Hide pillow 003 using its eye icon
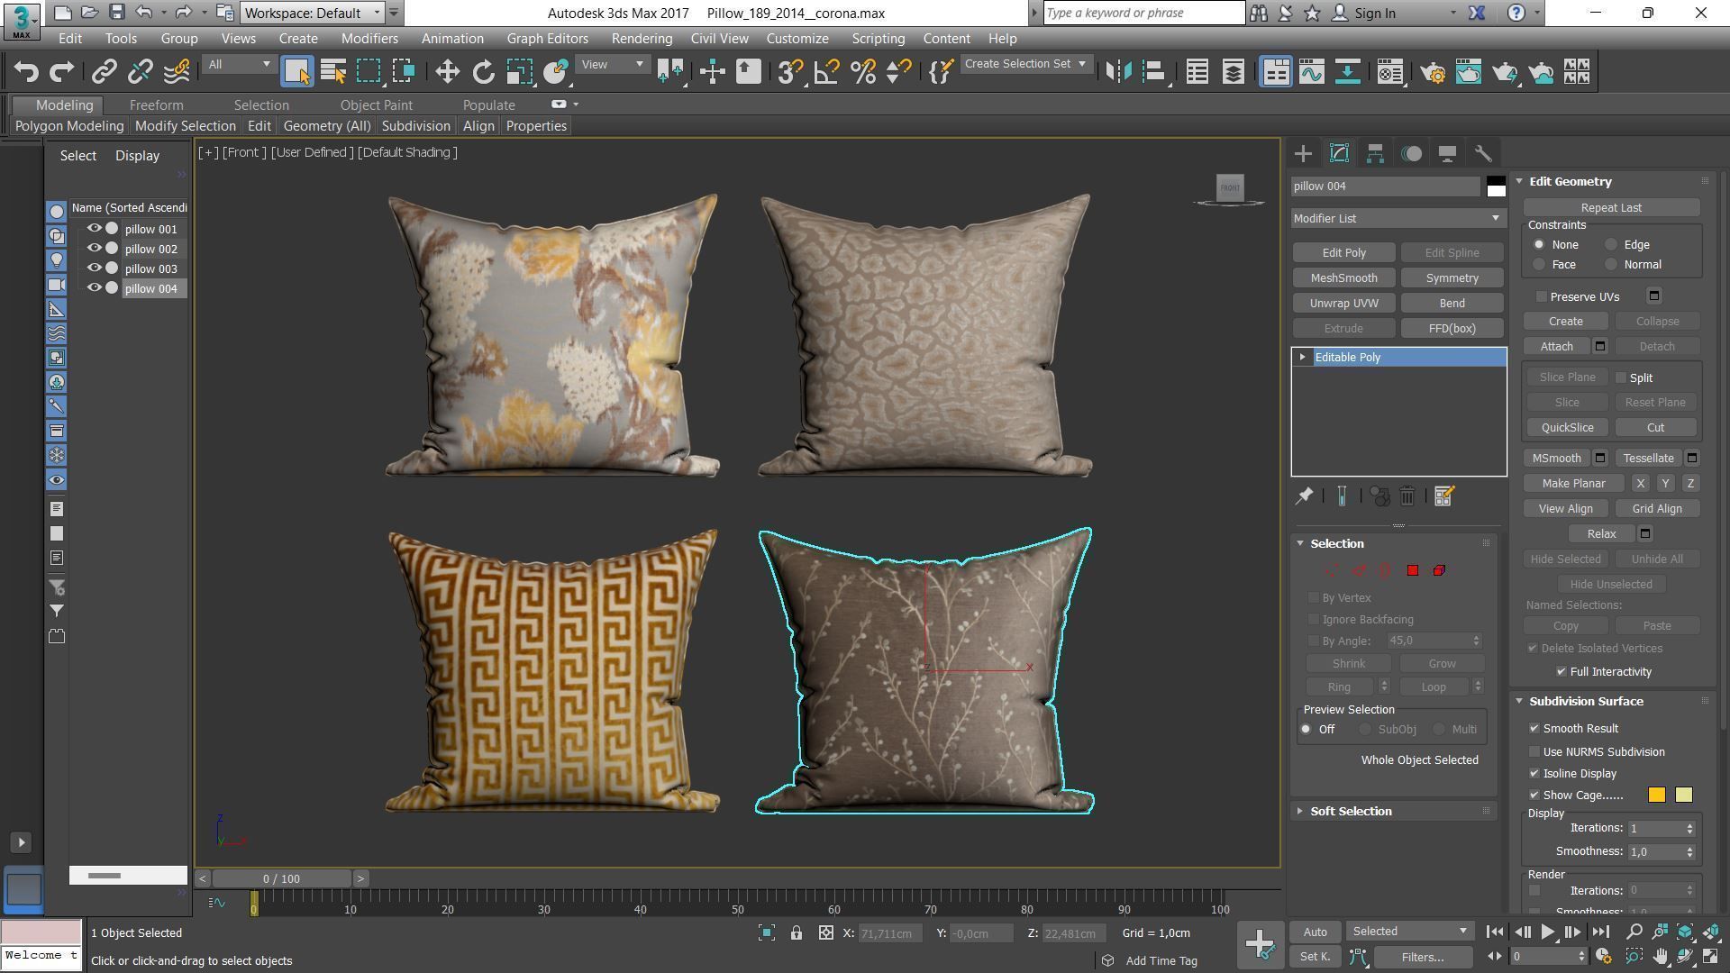 94,268
